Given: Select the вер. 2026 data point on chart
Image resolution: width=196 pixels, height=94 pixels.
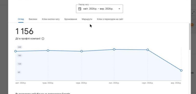Looking at the screenshot, I should (x=181, y=70).
